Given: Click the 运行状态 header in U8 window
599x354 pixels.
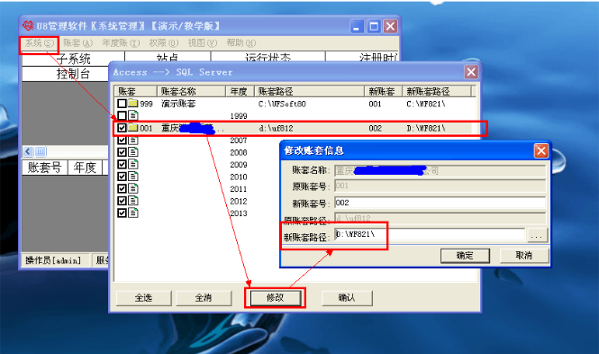Looking at the screenshot, I should coord(268,58).
